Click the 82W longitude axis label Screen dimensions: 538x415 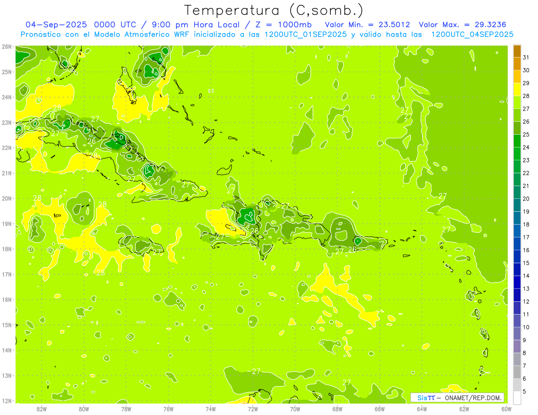[x=42, y=409]
